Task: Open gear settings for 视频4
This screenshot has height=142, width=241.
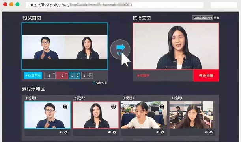Action: [x=211, y=132]
